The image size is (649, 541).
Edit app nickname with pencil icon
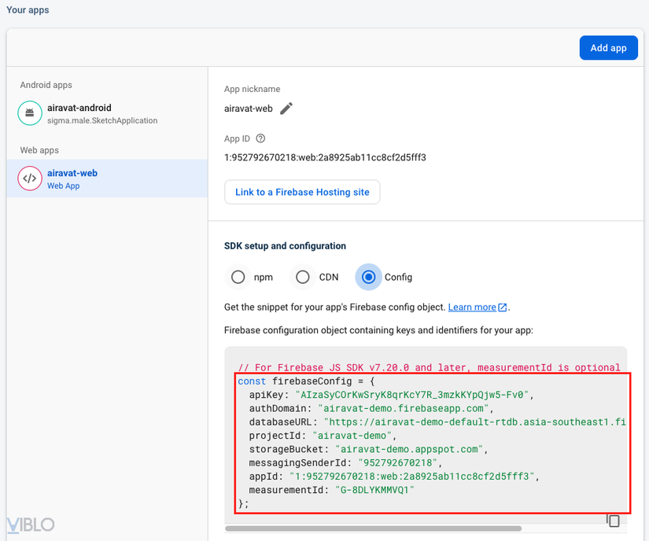click(x=286, y=109)
